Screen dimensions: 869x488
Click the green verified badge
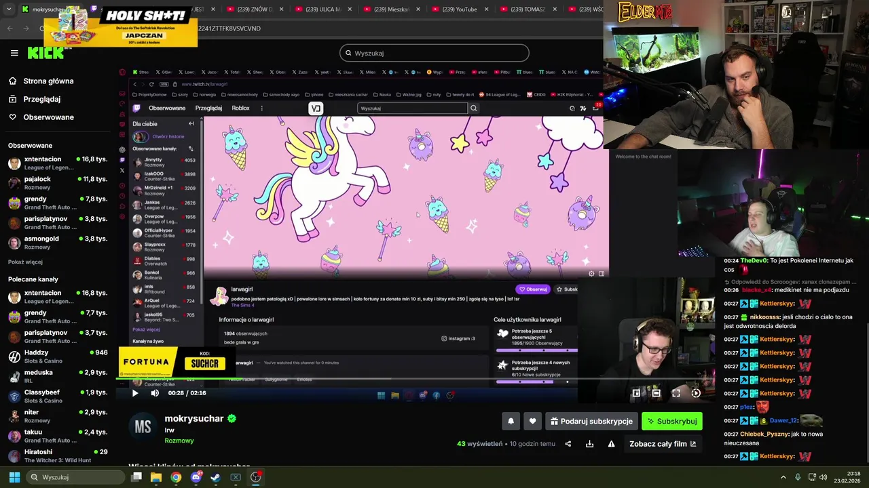click(232, 418)
